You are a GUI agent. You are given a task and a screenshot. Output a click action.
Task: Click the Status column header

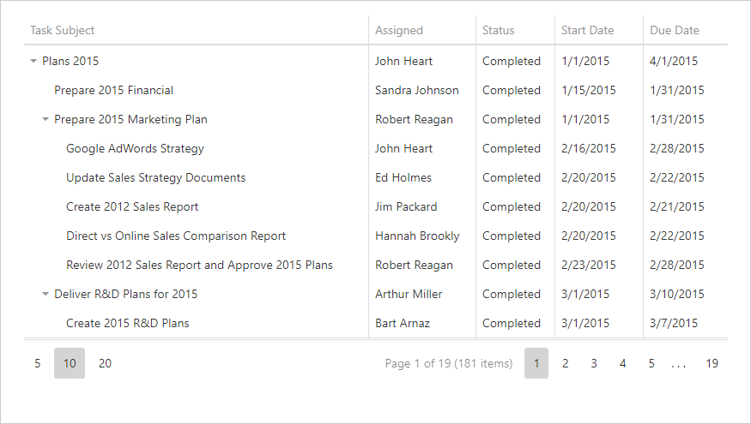(499, 30)
